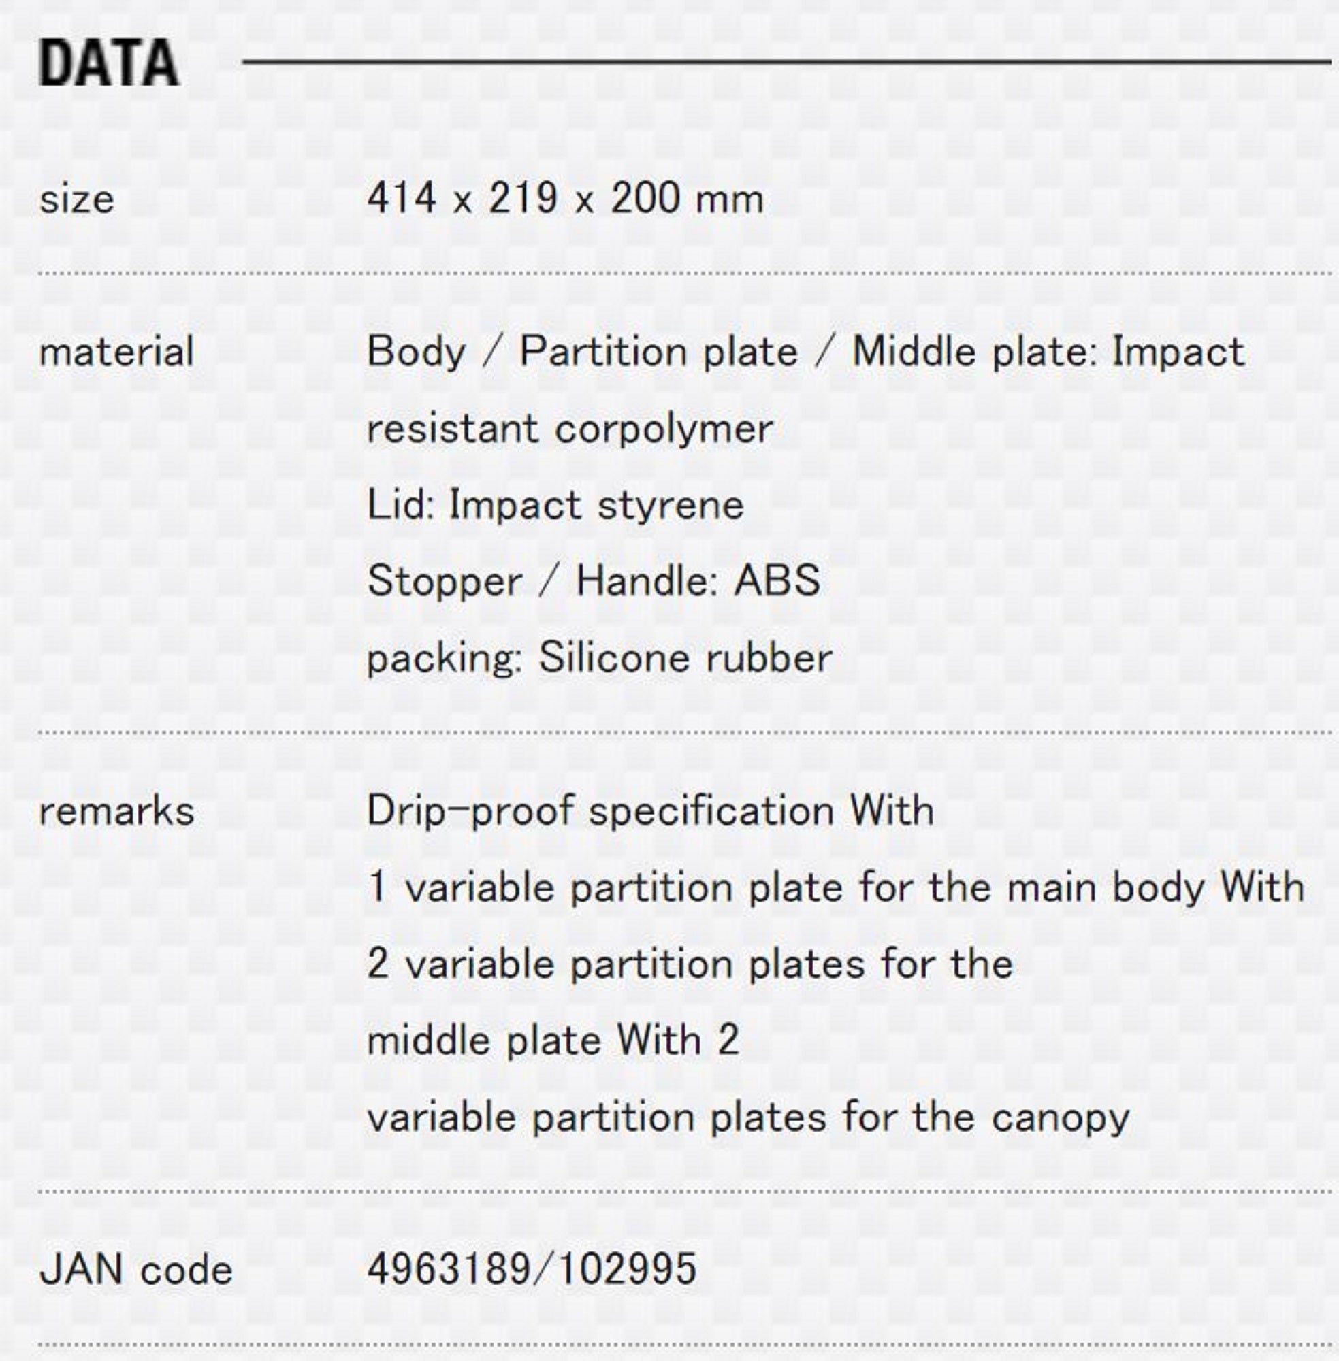1339x1361 pixels.
Task: Click the "material" row label
Action: pyautogui.click(x=116, y=352)
